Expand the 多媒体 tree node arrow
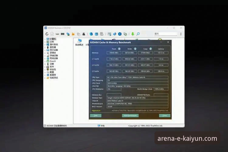The image size is (228, 152). (x=45, y=53)
